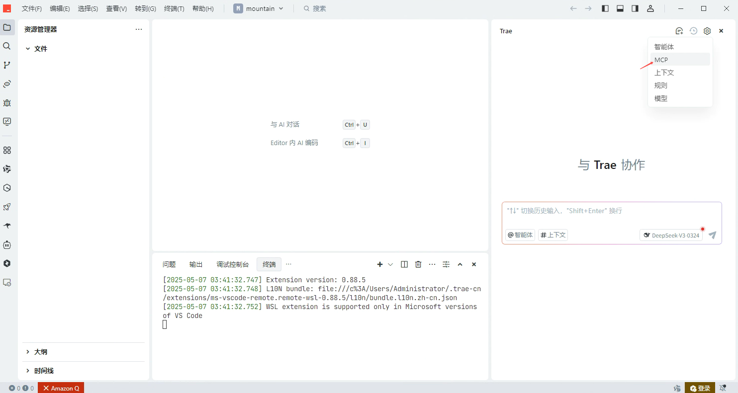
Task: Select MCP from the settings menu
Action: point(680,60)
